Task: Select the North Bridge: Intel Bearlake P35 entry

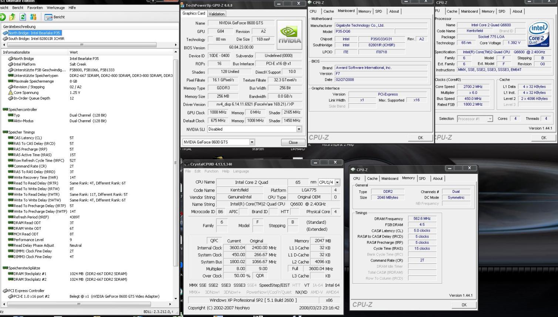Action: click(34, 33)
